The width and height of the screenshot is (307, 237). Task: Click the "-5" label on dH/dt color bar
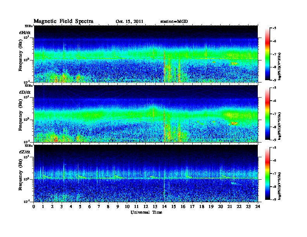[274, 28]
